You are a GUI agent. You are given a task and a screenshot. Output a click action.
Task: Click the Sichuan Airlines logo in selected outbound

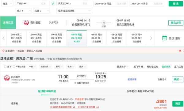(26, 22)
